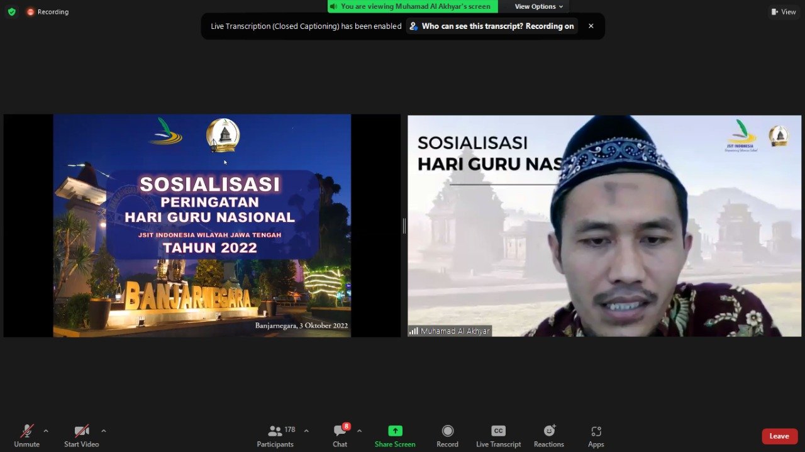Change the layout via View button
The image size is (805, 452).
784,12
